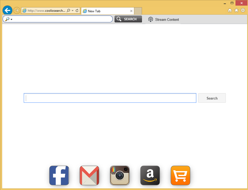Open the Amazon shortcut icon
This screenshot has height=190, width=248.
click(150, 175)
